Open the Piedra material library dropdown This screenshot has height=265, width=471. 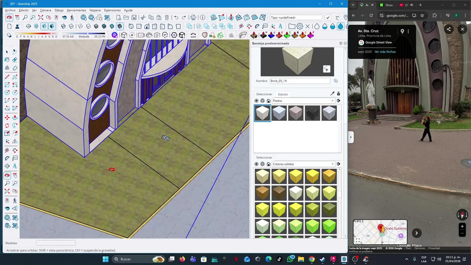303,101
